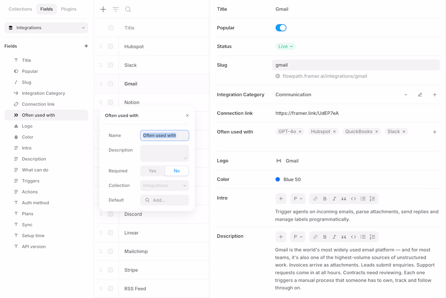This screenshot has width=446, height=298.
Task: Remove GPT-4o tag via its x
Action: point(300,132)
